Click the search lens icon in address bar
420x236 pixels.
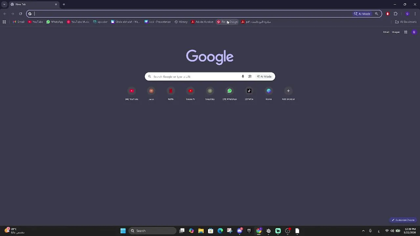[377, 14]
